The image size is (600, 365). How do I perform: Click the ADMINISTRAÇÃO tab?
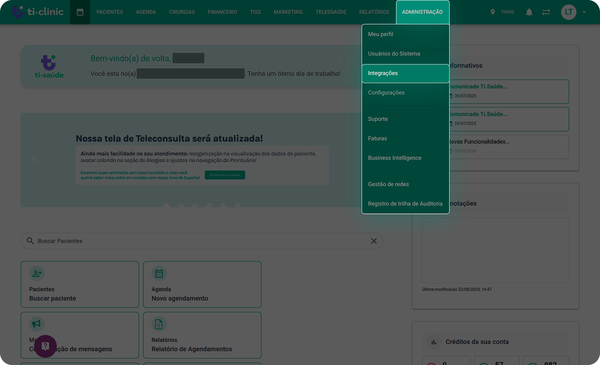[x=422, y=12]
